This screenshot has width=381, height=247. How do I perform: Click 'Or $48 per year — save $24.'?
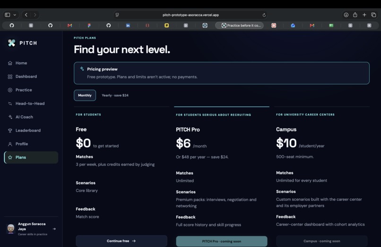[202, 157]
